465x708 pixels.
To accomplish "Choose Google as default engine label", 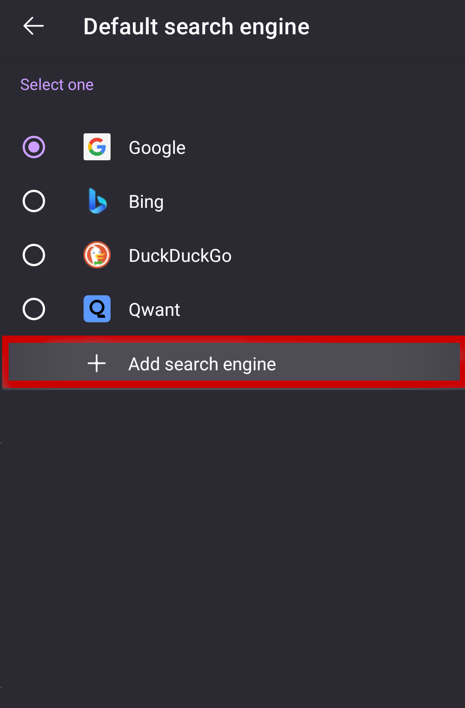I will (157, 148).
